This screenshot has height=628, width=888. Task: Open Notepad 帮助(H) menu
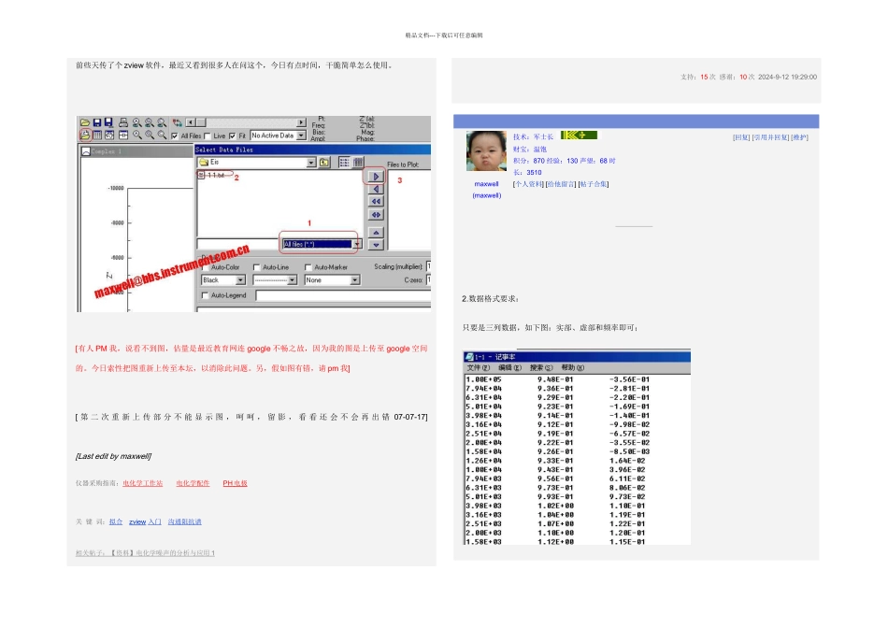pos(573,368)
